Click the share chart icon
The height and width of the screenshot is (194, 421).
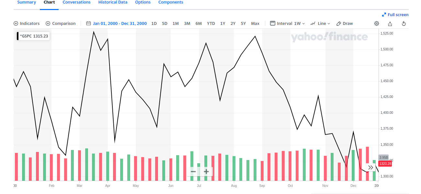tap(390, 24)
